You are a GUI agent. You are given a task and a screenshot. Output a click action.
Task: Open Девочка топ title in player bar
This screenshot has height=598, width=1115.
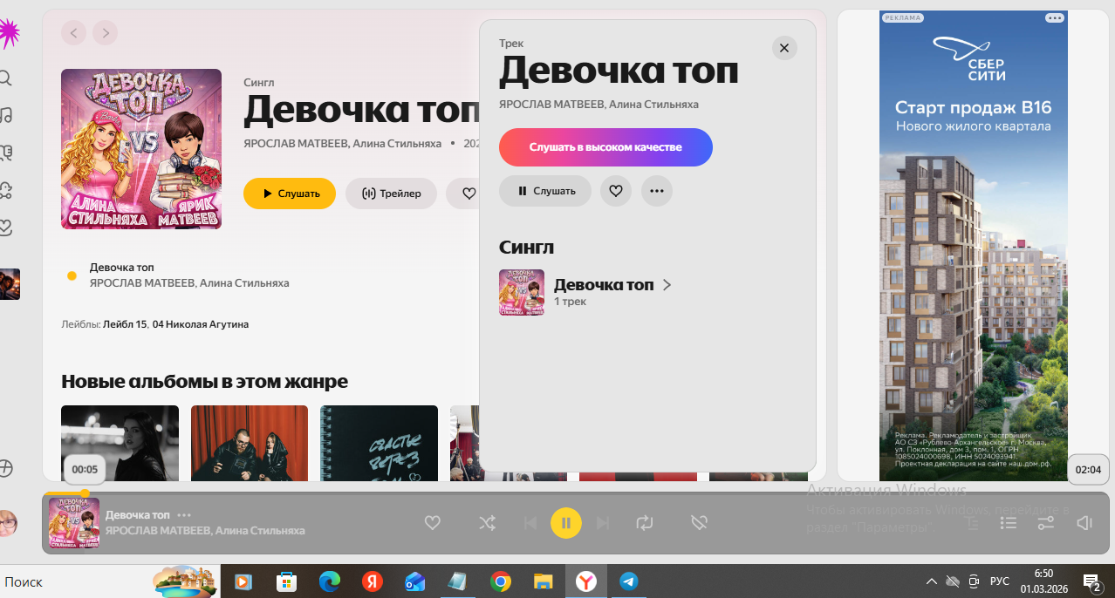click(138, 515)
